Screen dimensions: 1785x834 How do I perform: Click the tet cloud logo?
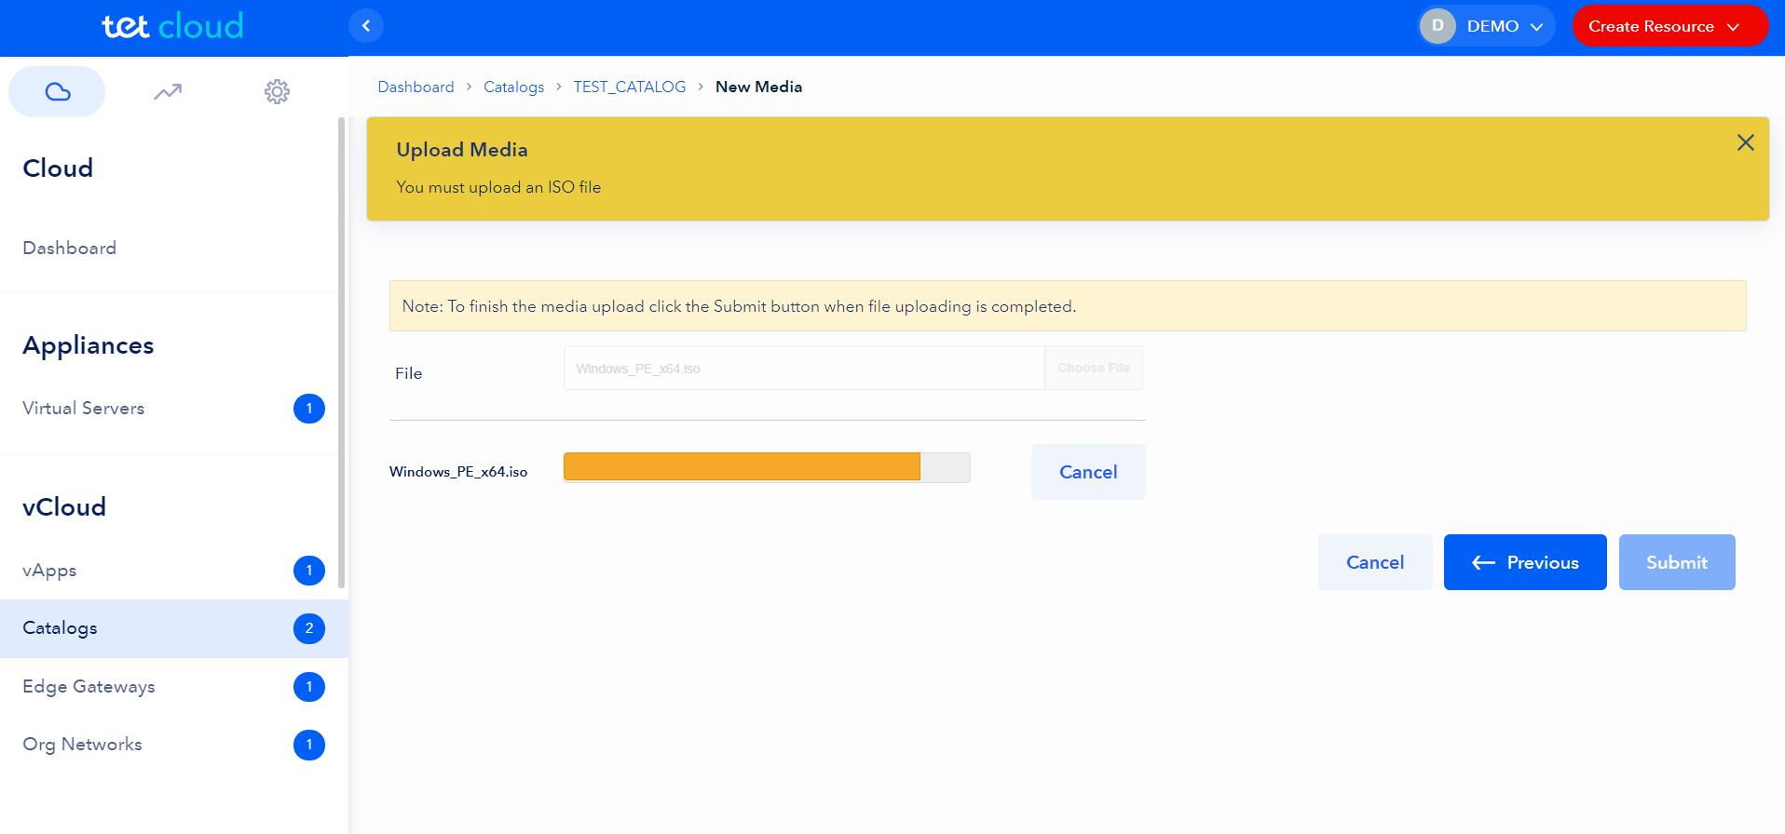(x=172, y=26)
